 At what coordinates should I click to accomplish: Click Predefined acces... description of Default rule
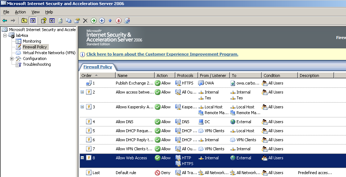point(315,173)
